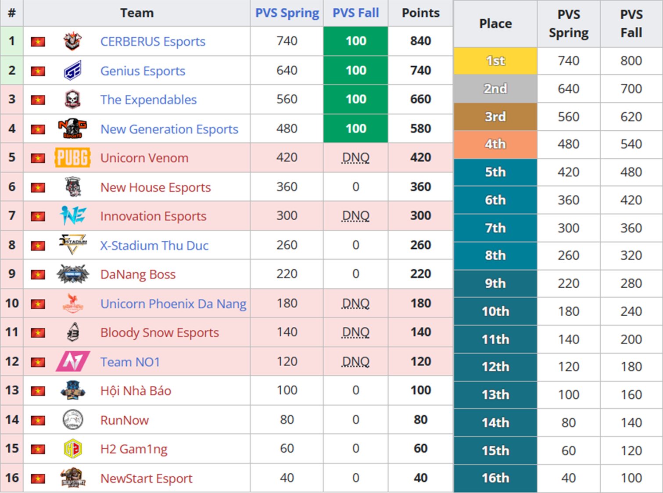Click the green 100 cell for CERBERUS

355,41
